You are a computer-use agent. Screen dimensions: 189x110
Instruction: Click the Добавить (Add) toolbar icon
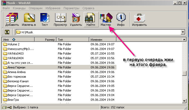12,18
